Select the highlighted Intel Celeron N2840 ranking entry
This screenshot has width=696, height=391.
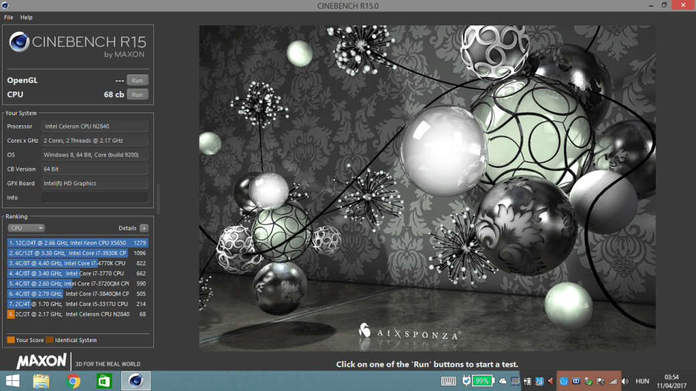coord(77,313)
